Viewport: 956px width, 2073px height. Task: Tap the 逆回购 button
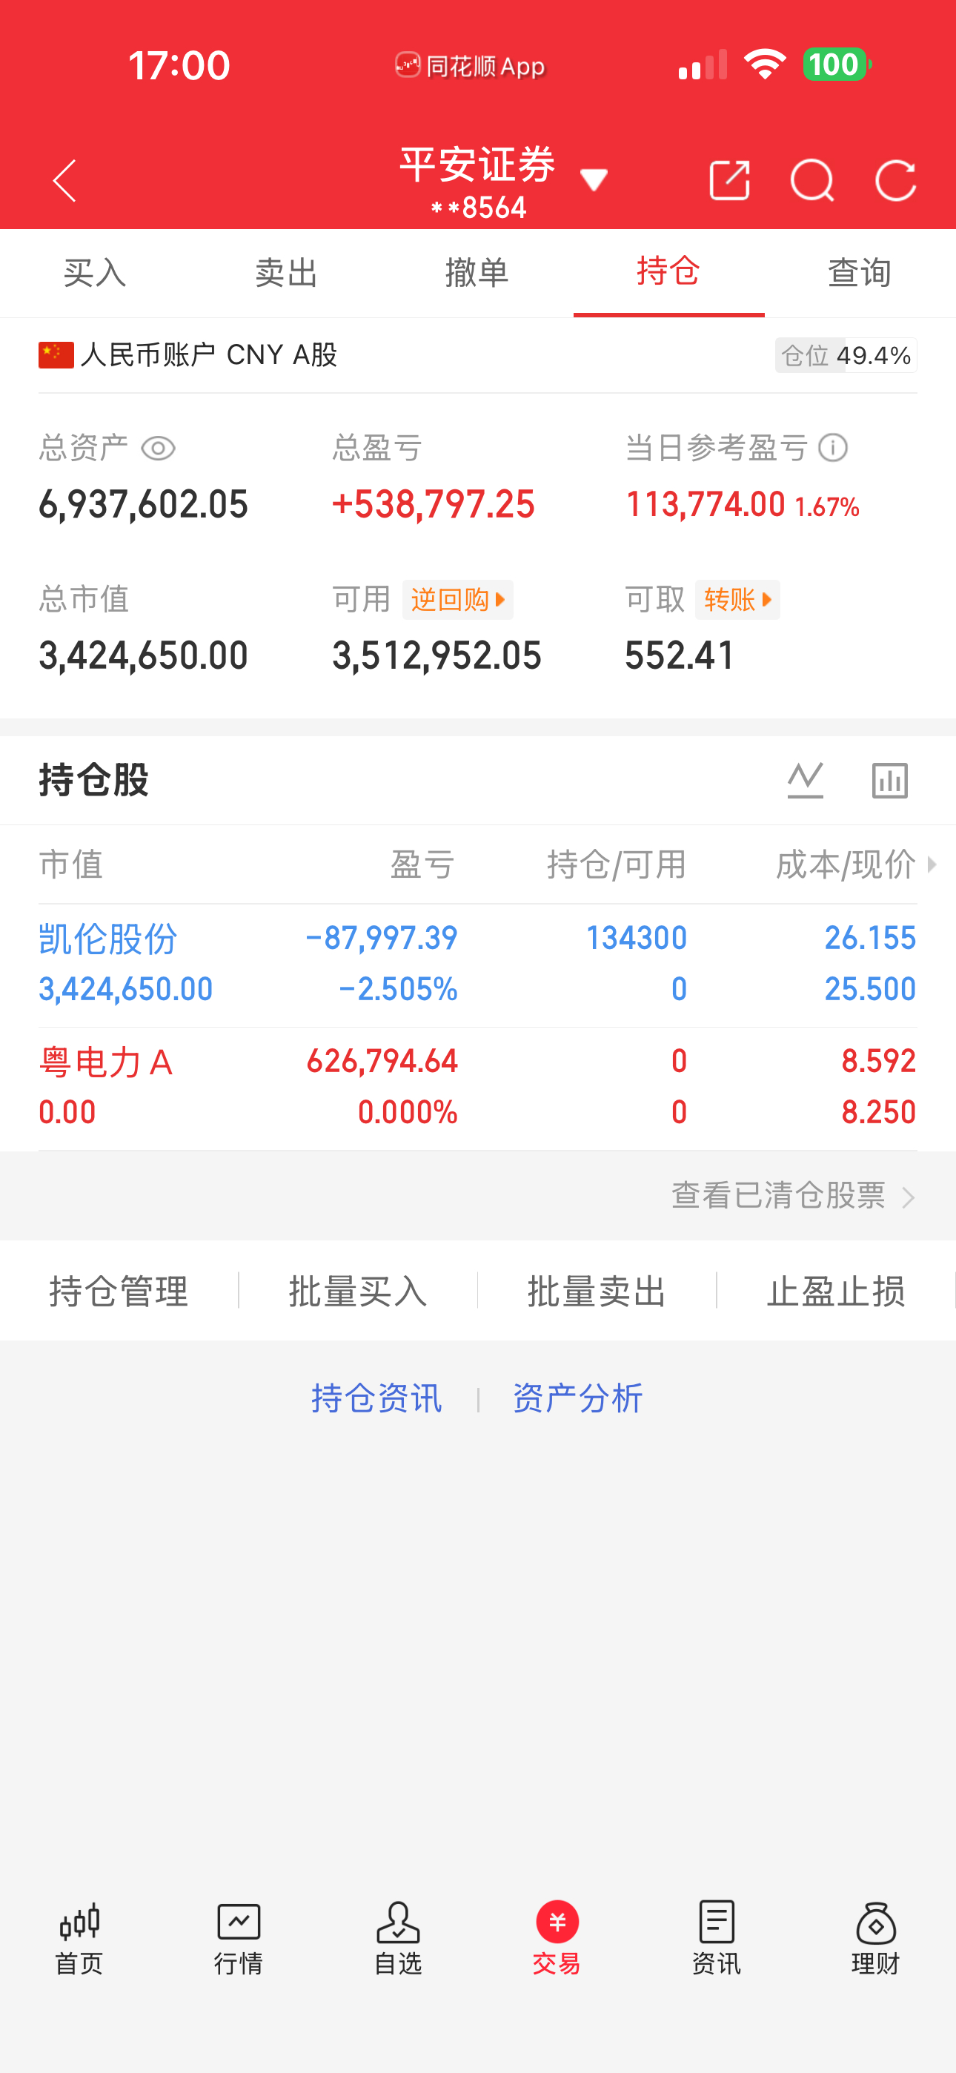coord(458,600)
